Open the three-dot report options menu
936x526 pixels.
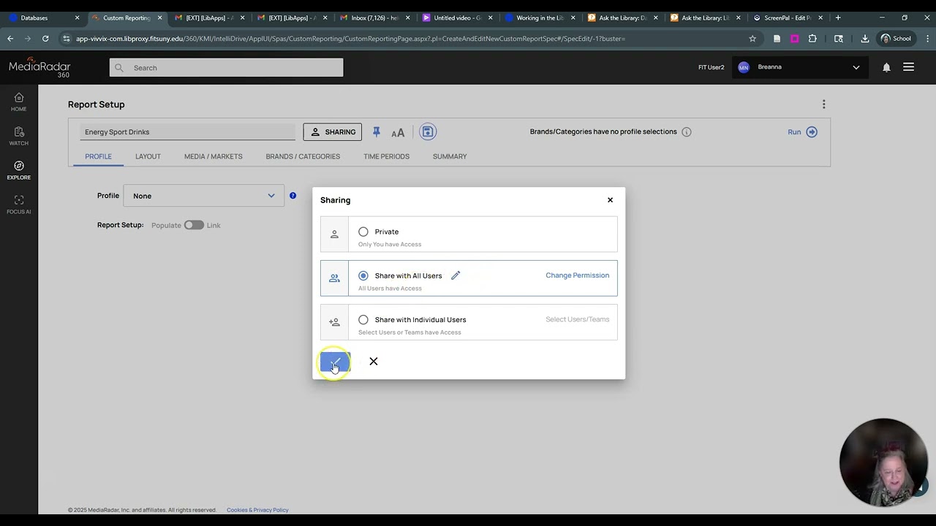[823, 104]
